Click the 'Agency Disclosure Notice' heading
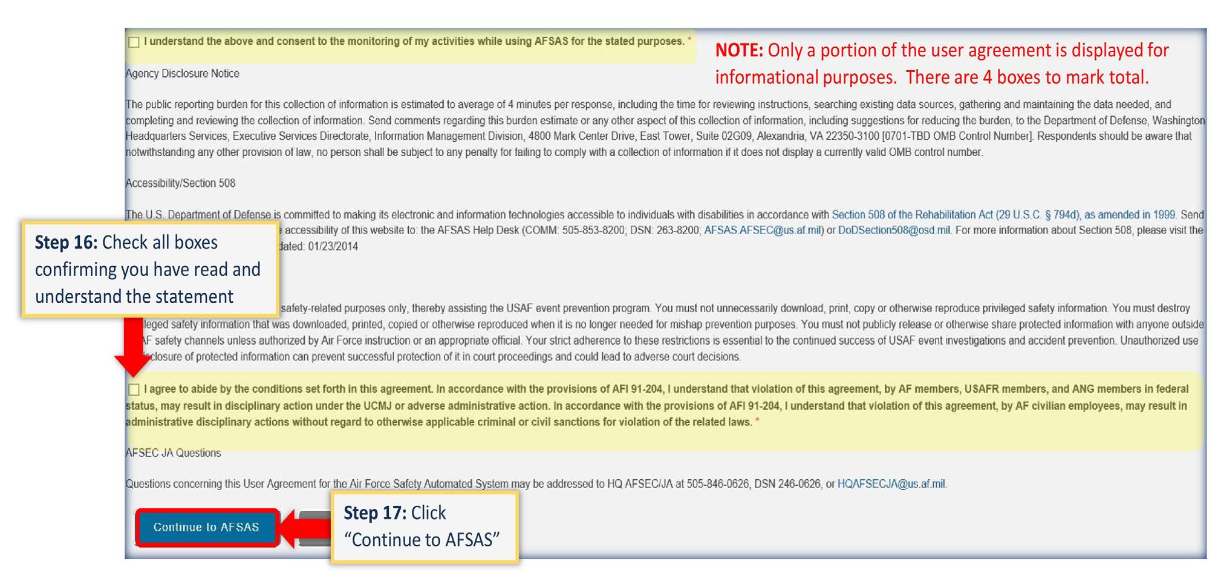Viewport: 1218px width, 579px height. point(182,74)
